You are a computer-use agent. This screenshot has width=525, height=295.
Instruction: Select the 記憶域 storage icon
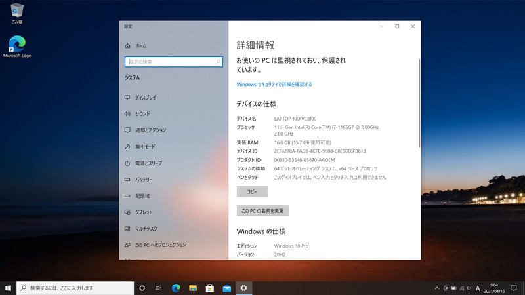pyautogui.click(x=127, y=195)
